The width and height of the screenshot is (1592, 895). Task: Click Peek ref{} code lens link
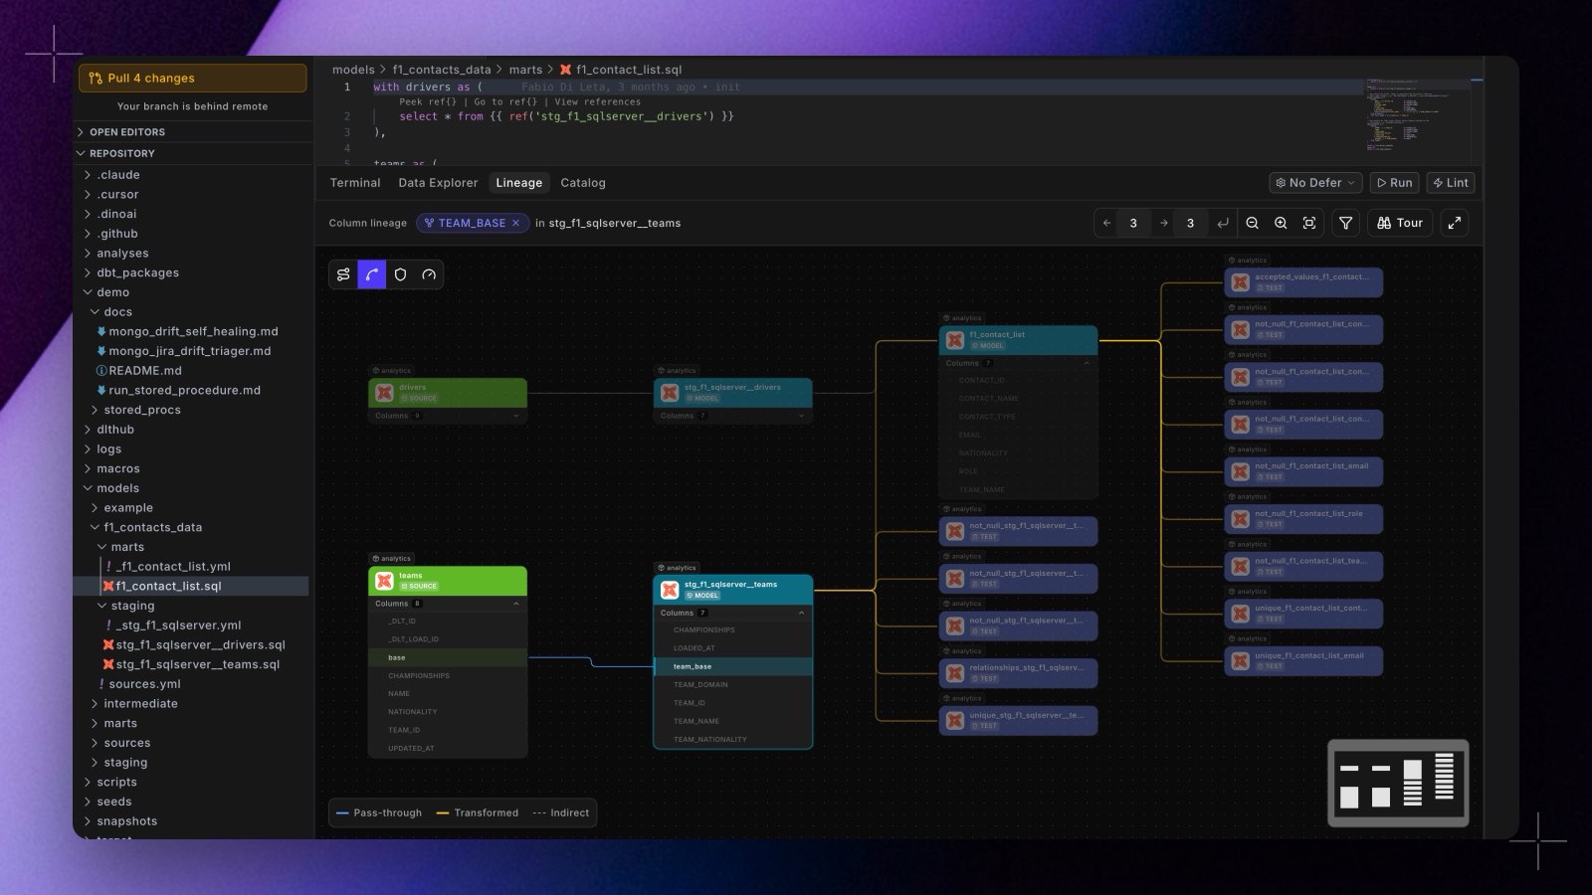tap(428, 101)
